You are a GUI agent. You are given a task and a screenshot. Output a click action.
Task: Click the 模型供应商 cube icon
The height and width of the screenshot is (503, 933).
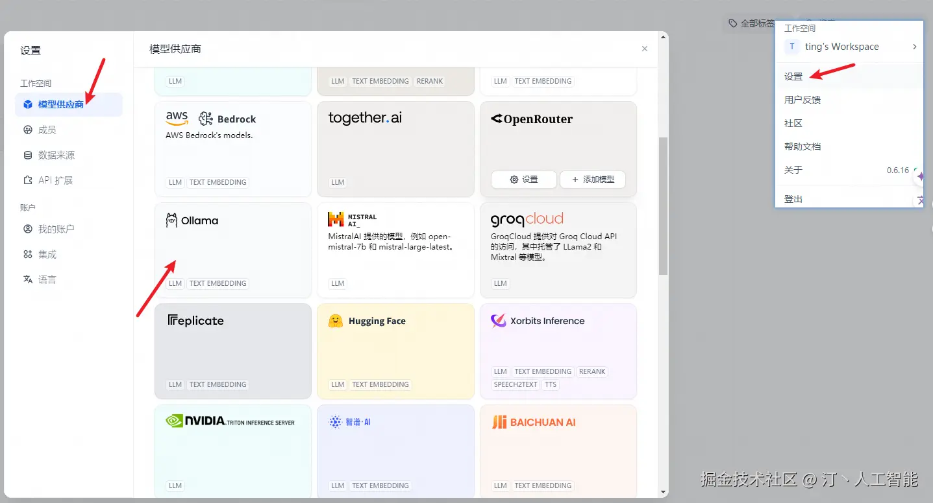click(28, 104)
